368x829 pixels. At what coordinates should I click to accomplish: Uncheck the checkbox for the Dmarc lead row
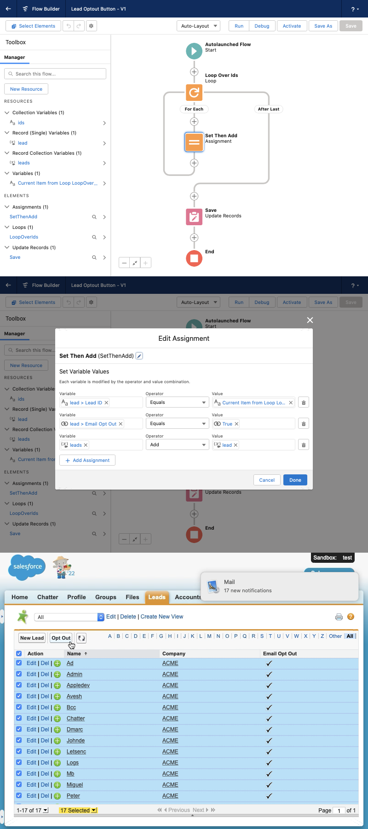click(x=19, y=730)
